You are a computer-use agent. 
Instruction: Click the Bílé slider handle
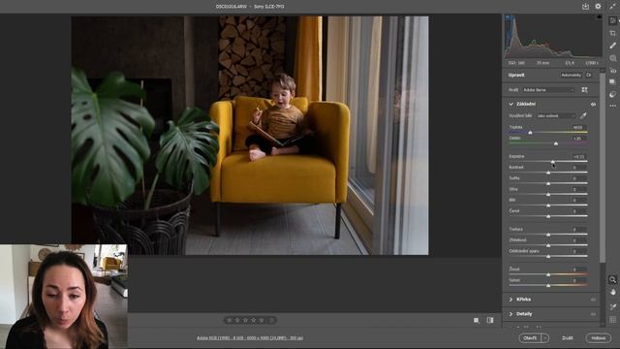[x=548, y=206]
